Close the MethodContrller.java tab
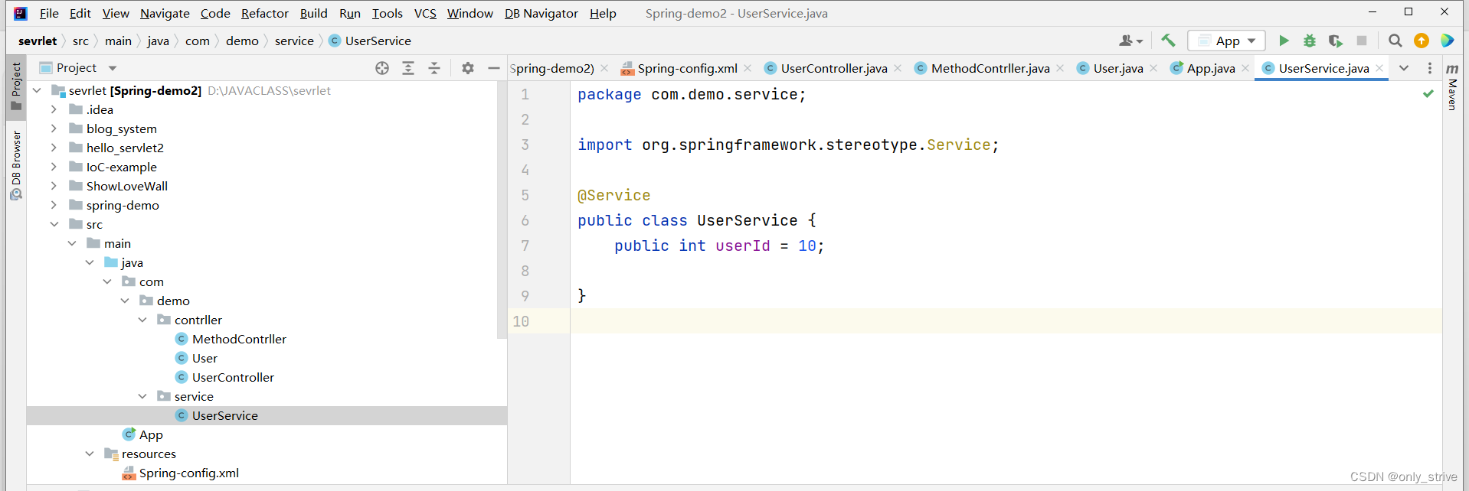Screen dimensions: 1469x491 [1060, 68]
